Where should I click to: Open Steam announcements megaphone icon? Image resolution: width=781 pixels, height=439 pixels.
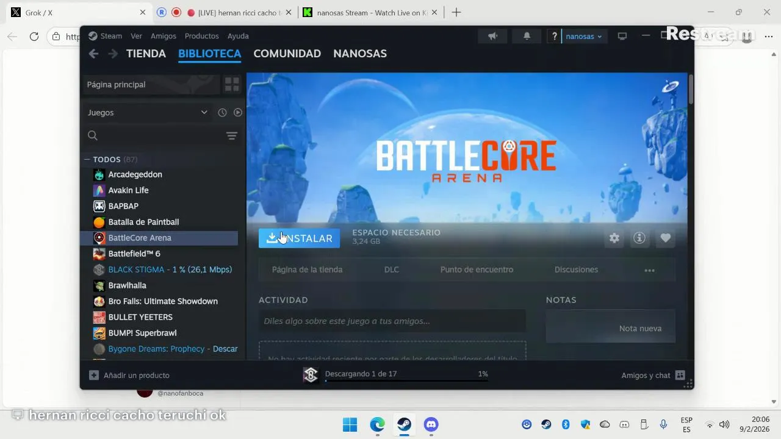(493, 36)
